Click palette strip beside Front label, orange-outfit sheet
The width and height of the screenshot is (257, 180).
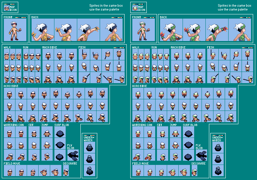click(x=21, y=17)
